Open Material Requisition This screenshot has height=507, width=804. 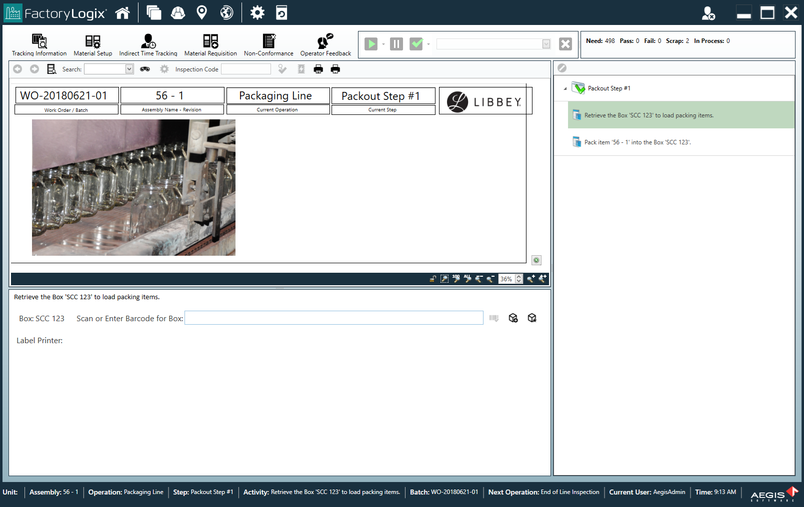click(210, 45)
